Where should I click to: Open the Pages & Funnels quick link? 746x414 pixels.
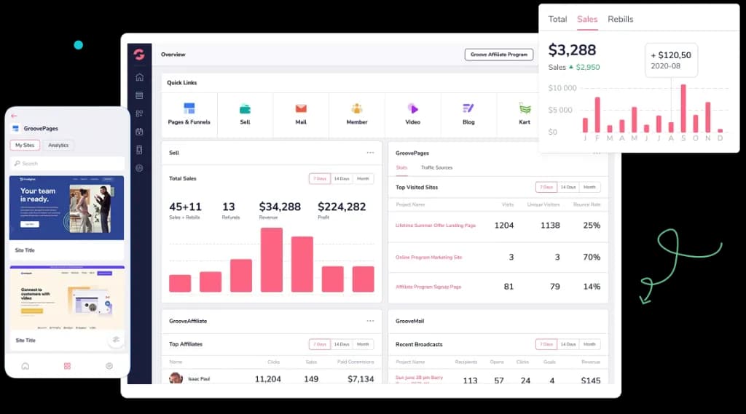[189, 114]
